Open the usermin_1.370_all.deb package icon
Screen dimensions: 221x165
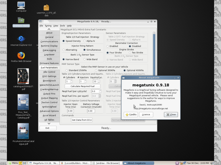(x=46, y=8)
